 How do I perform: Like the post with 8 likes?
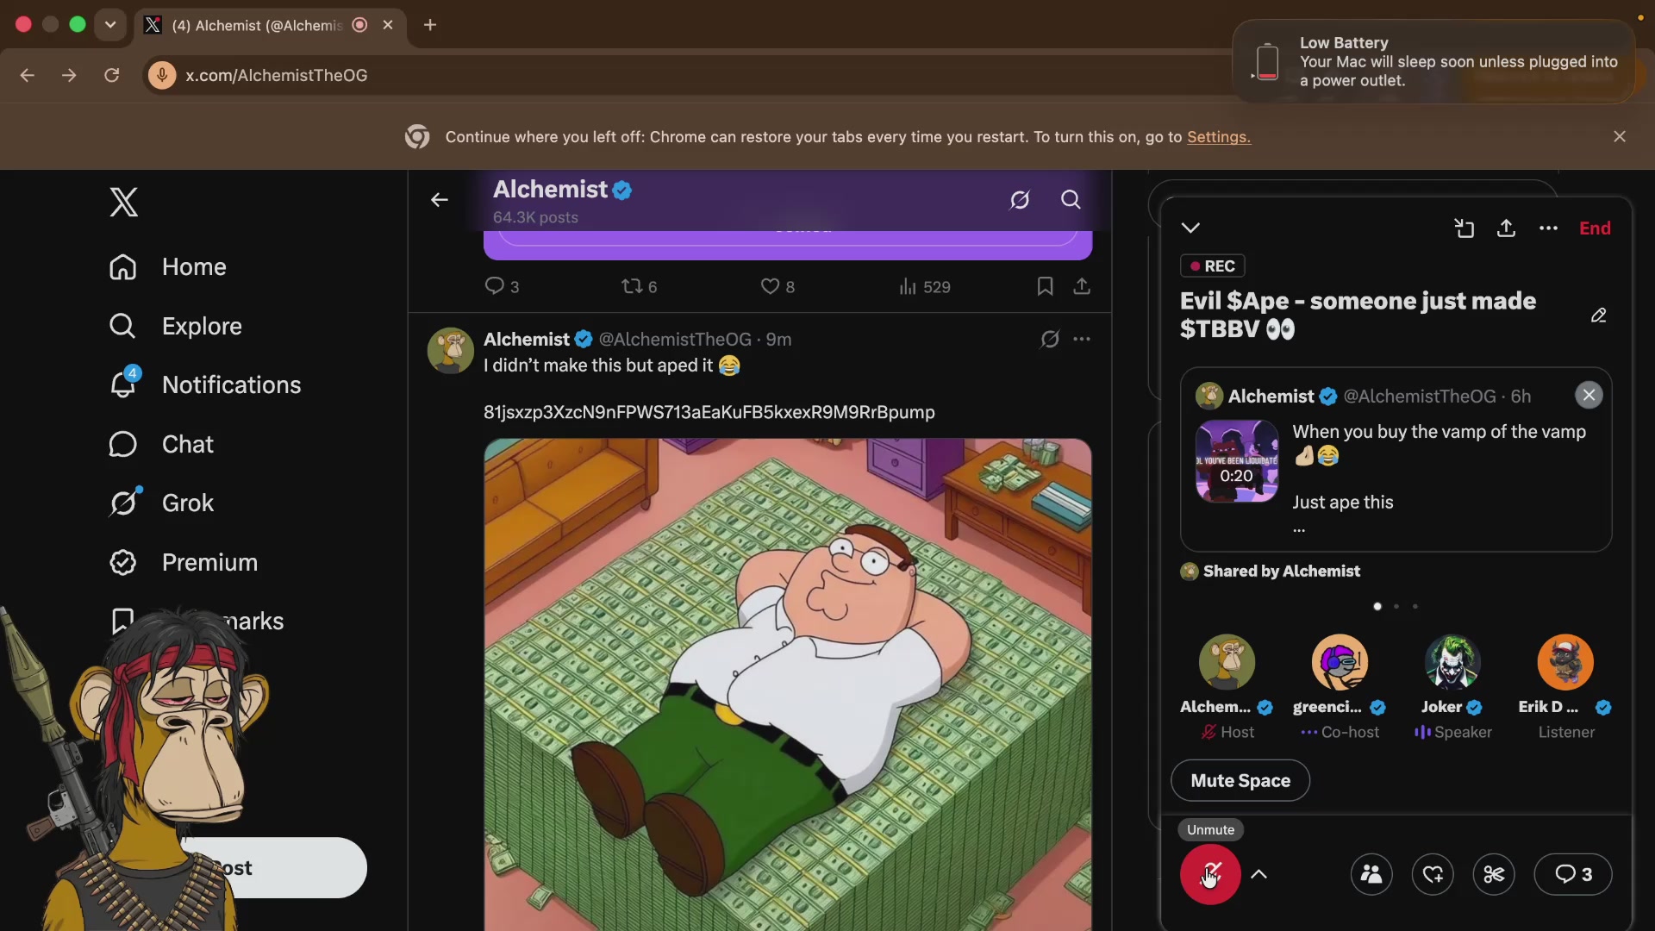[x=778, y=286]
